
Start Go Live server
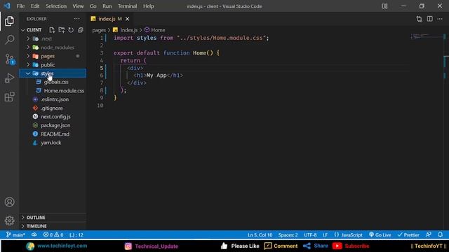click(x=380, y=235)
